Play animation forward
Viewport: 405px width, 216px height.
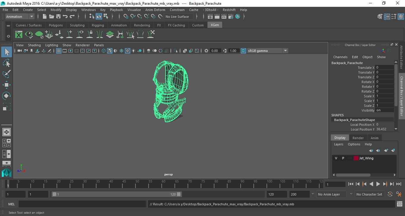tap(378, 184)
